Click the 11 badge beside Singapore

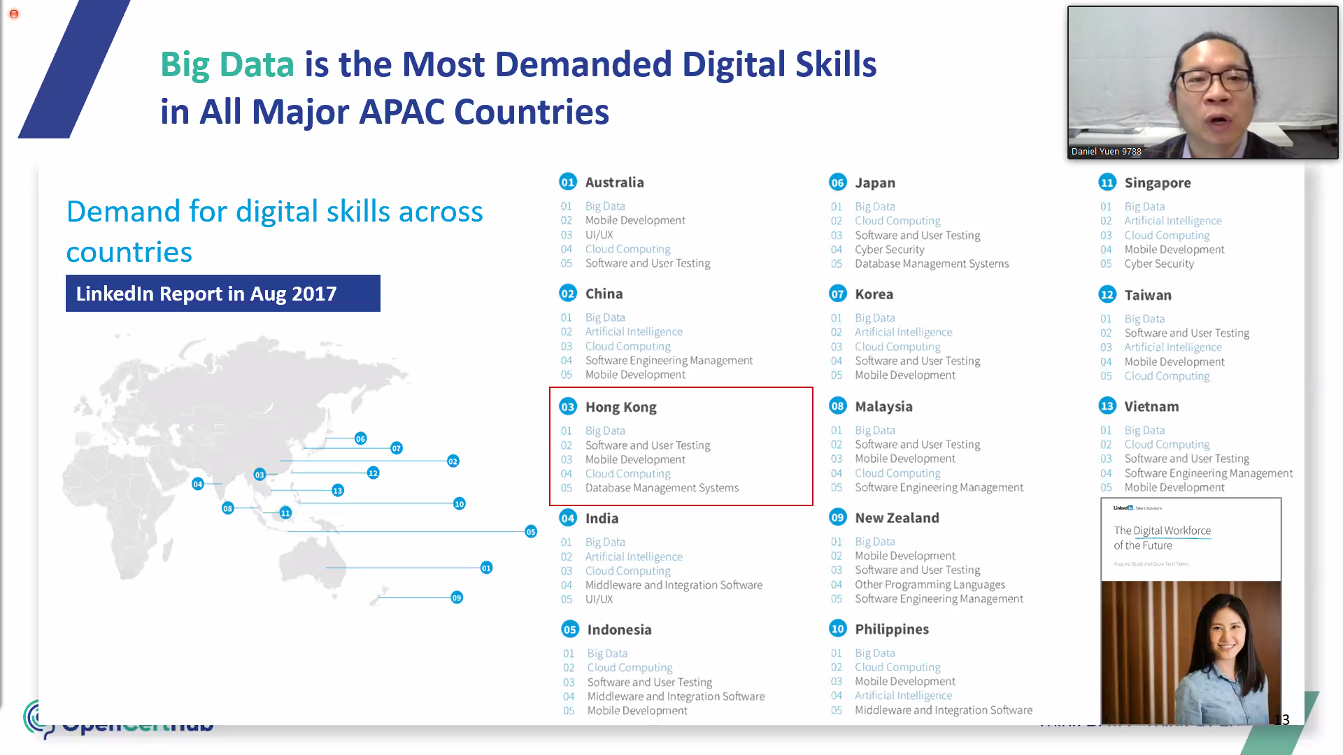pos(1107,182)
